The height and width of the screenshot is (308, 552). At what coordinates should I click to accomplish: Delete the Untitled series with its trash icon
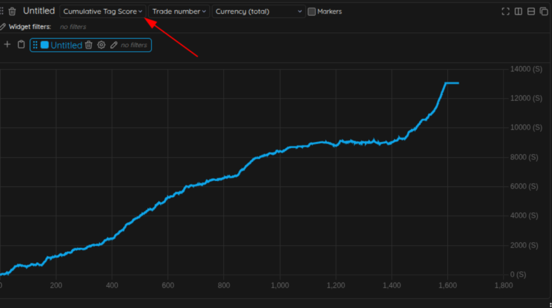[x=89, y=45]
